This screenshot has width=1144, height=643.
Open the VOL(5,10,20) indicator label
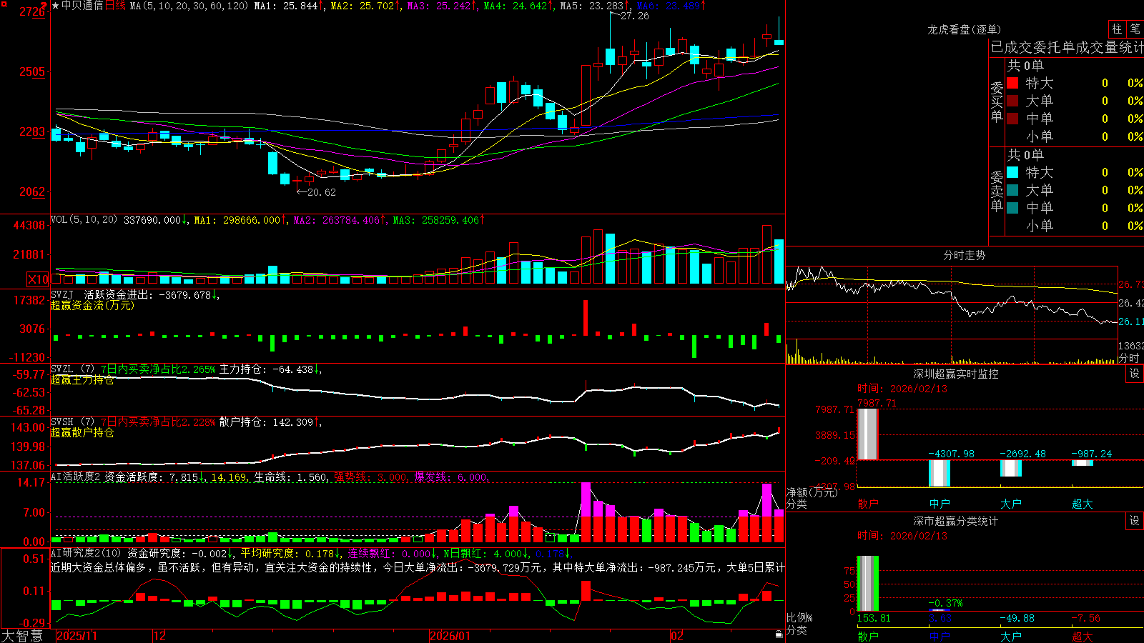click(84, 219)
